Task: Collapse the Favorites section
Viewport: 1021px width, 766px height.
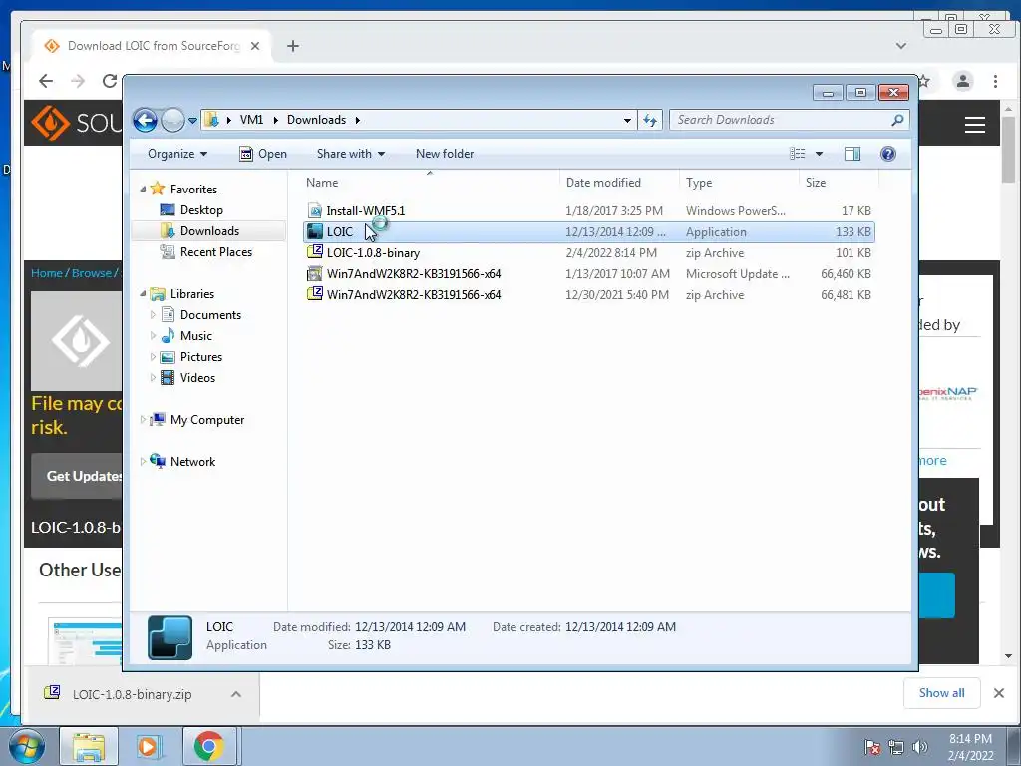Action: [143, 189]
